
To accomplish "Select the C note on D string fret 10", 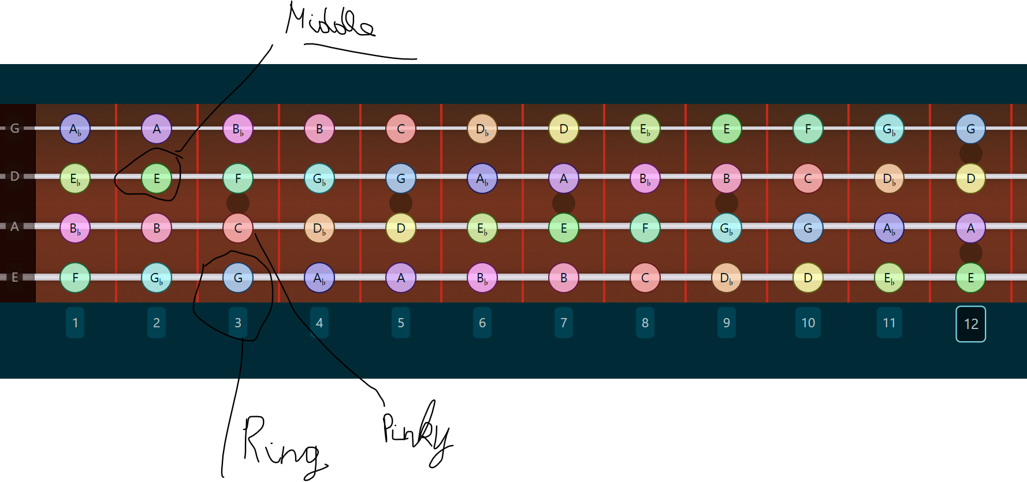I will click(808, 178).
